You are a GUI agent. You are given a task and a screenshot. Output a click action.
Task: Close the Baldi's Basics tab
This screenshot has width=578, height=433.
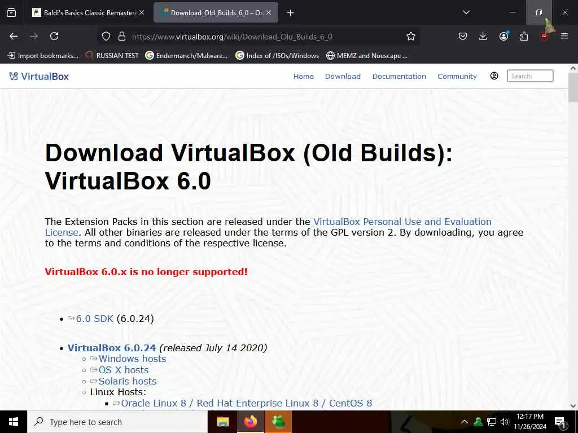tap(142, 12)
